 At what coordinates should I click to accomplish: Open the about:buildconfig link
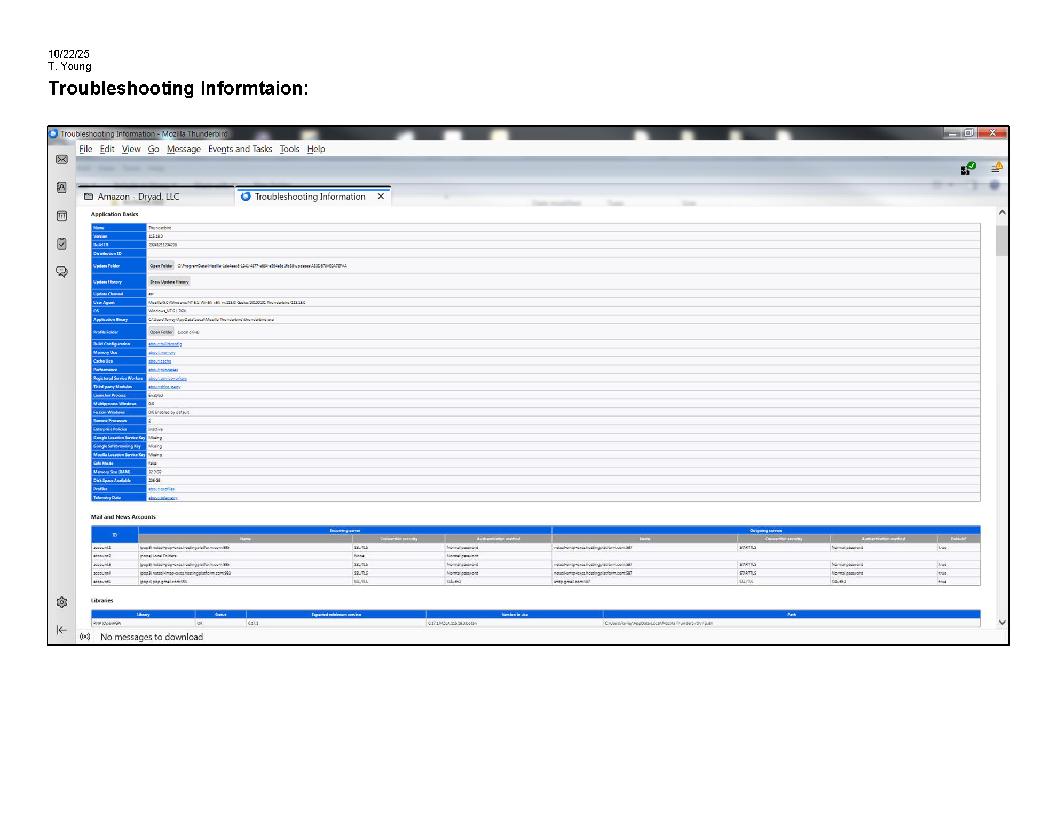click(x=165, y=344)
